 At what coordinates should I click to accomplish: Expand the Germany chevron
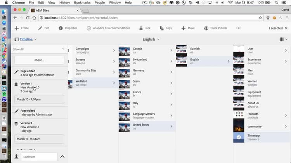pyautogui.click(x=171, y=72)
